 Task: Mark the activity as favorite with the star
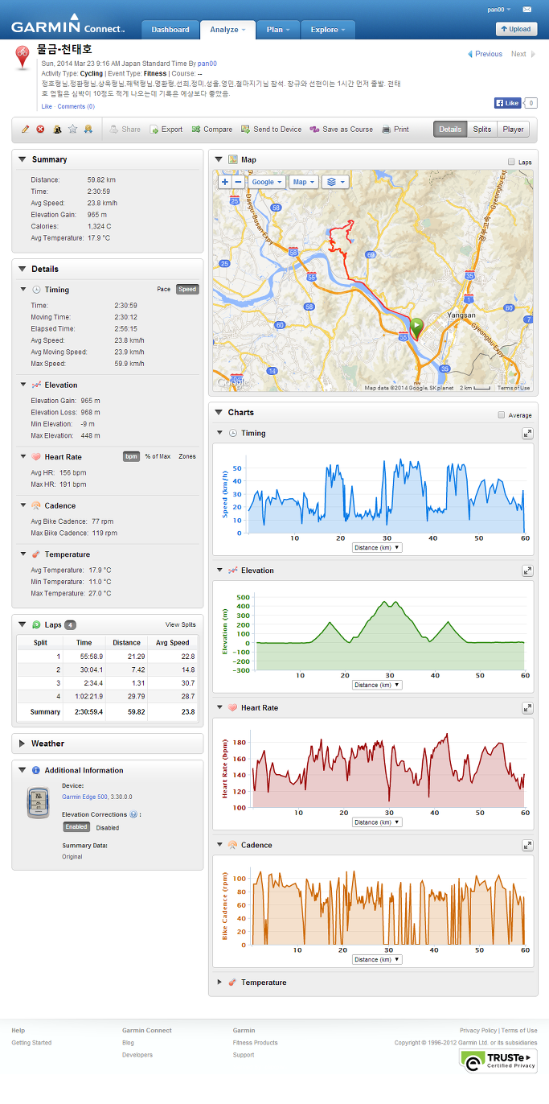72,129
